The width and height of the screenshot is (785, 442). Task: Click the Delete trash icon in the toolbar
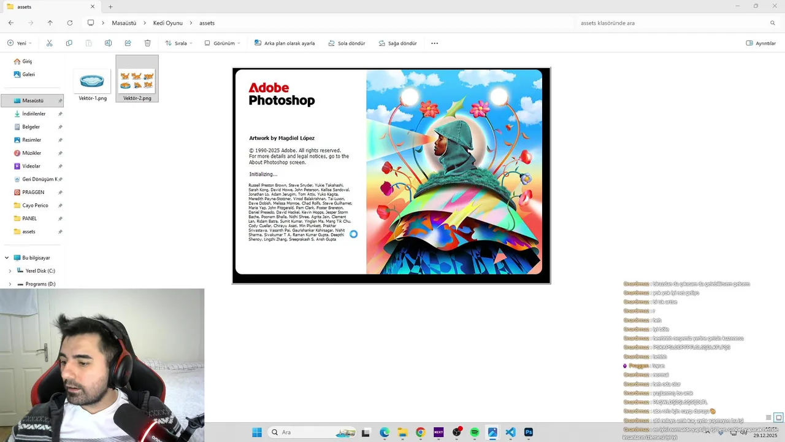click(x=147, y=44)
